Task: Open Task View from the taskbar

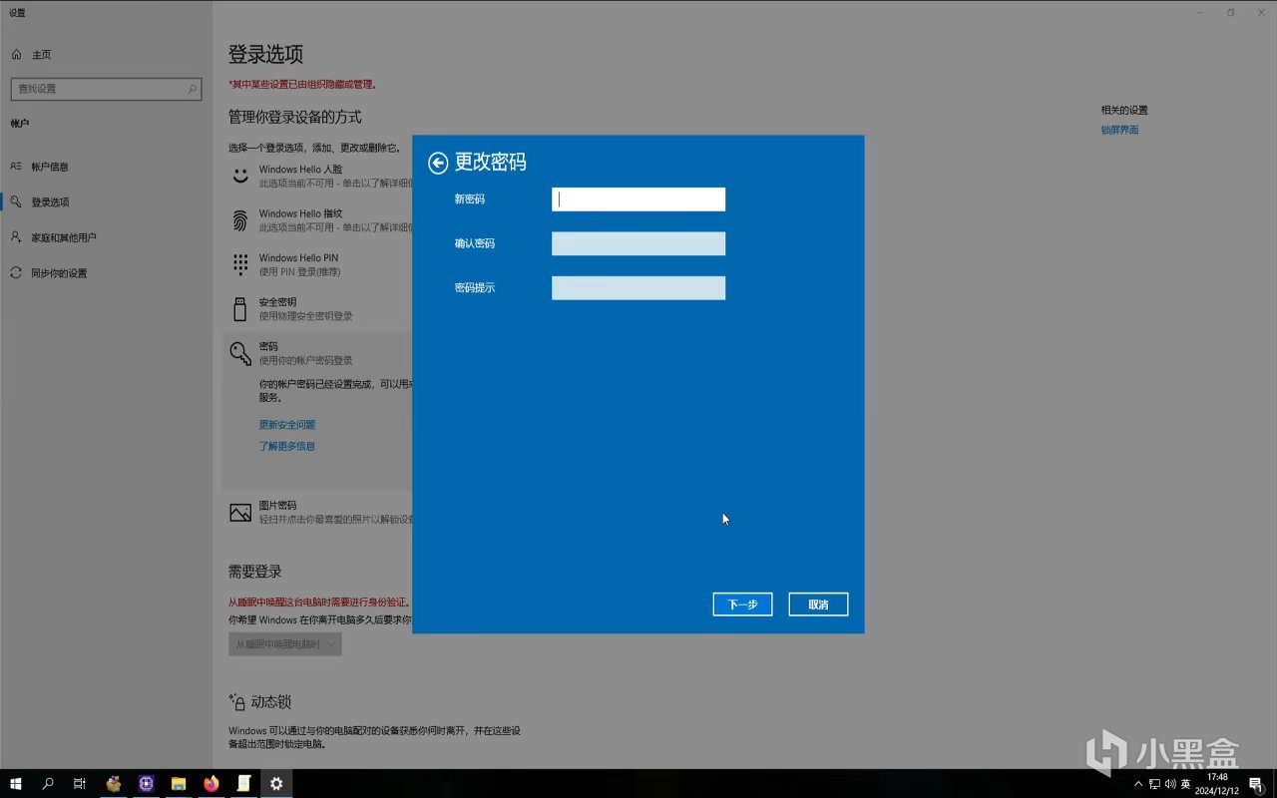Action: [x=80, y=784]
